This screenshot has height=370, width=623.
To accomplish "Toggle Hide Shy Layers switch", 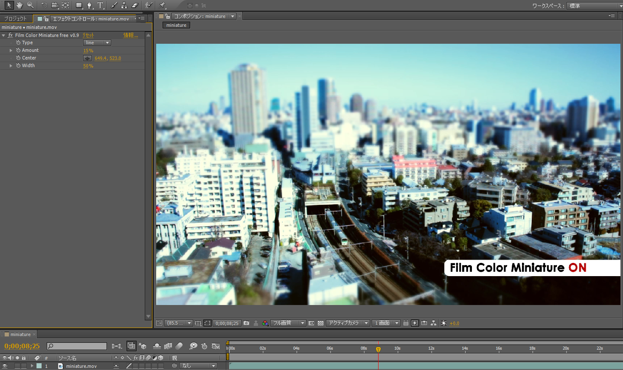I will (157, 346).
